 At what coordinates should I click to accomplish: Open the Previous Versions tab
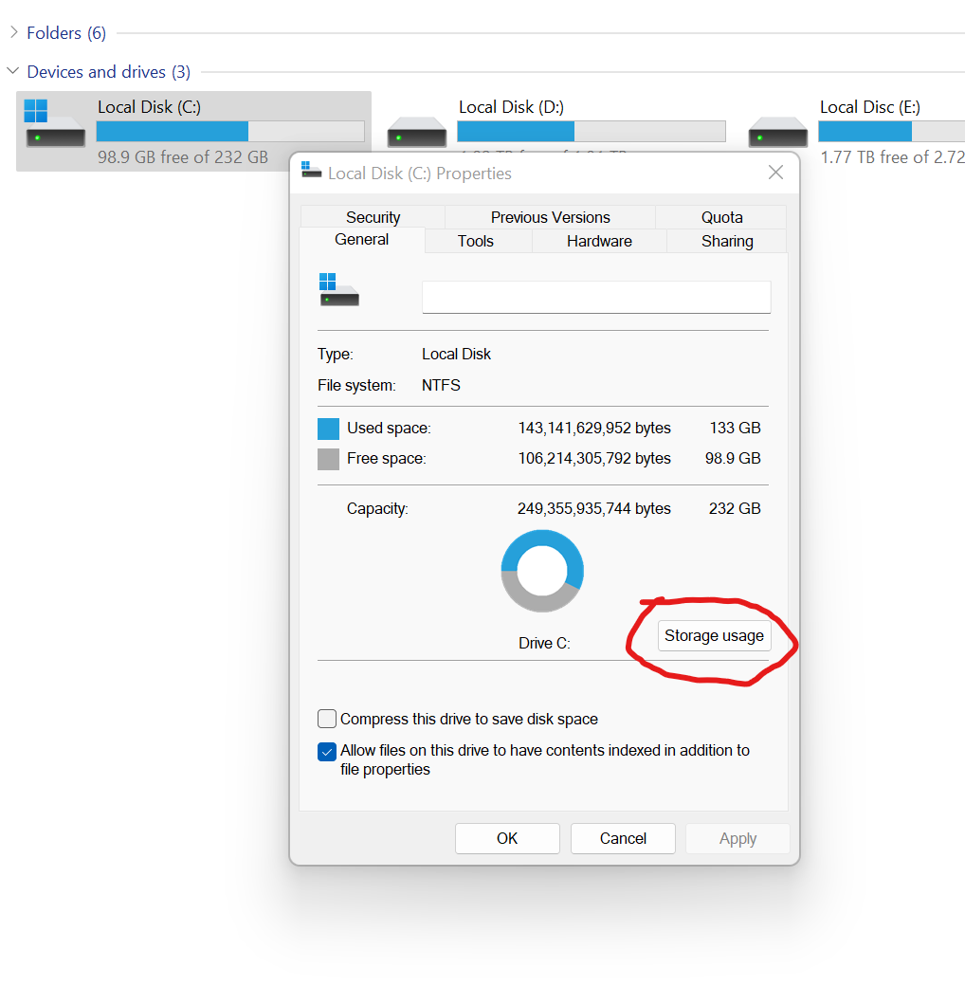(x=550, y=217)
